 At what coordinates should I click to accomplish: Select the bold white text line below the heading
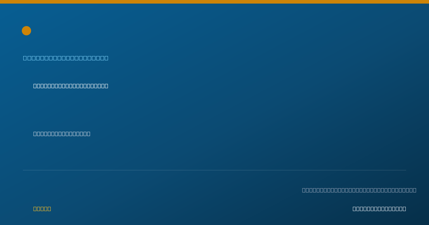[71, 86]
